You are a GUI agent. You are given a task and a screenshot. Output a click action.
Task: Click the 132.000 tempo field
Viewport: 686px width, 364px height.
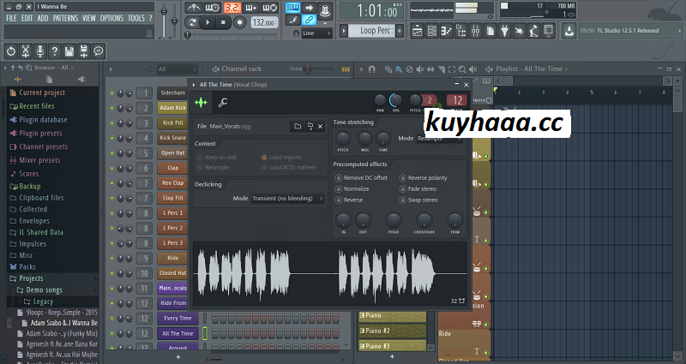coord(264,22)
